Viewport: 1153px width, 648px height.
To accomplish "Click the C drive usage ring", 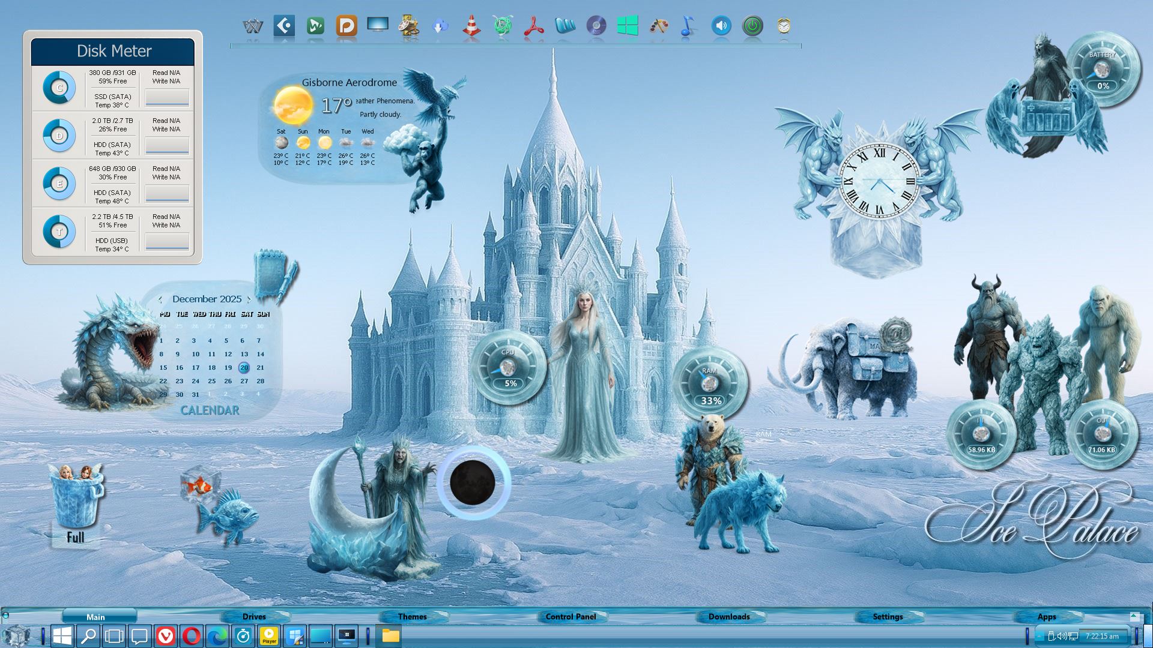I will 59,88.
